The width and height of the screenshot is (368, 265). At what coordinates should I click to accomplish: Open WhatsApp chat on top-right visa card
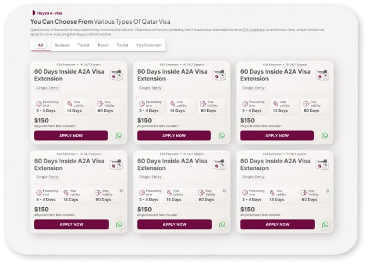coord(325,136)
